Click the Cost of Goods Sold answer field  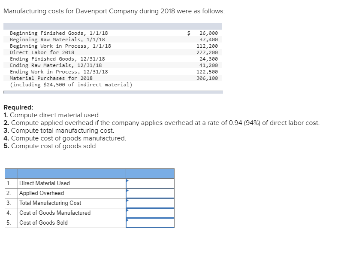pos(150,223)
